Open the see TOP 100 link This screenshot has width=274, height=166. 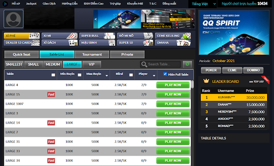click(x=256, y=82)
